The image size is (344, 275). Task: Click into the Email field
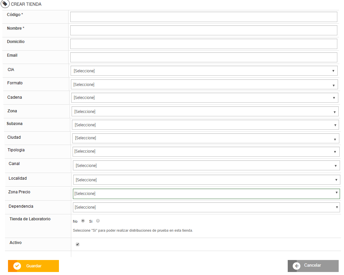(x=203, y=57)
